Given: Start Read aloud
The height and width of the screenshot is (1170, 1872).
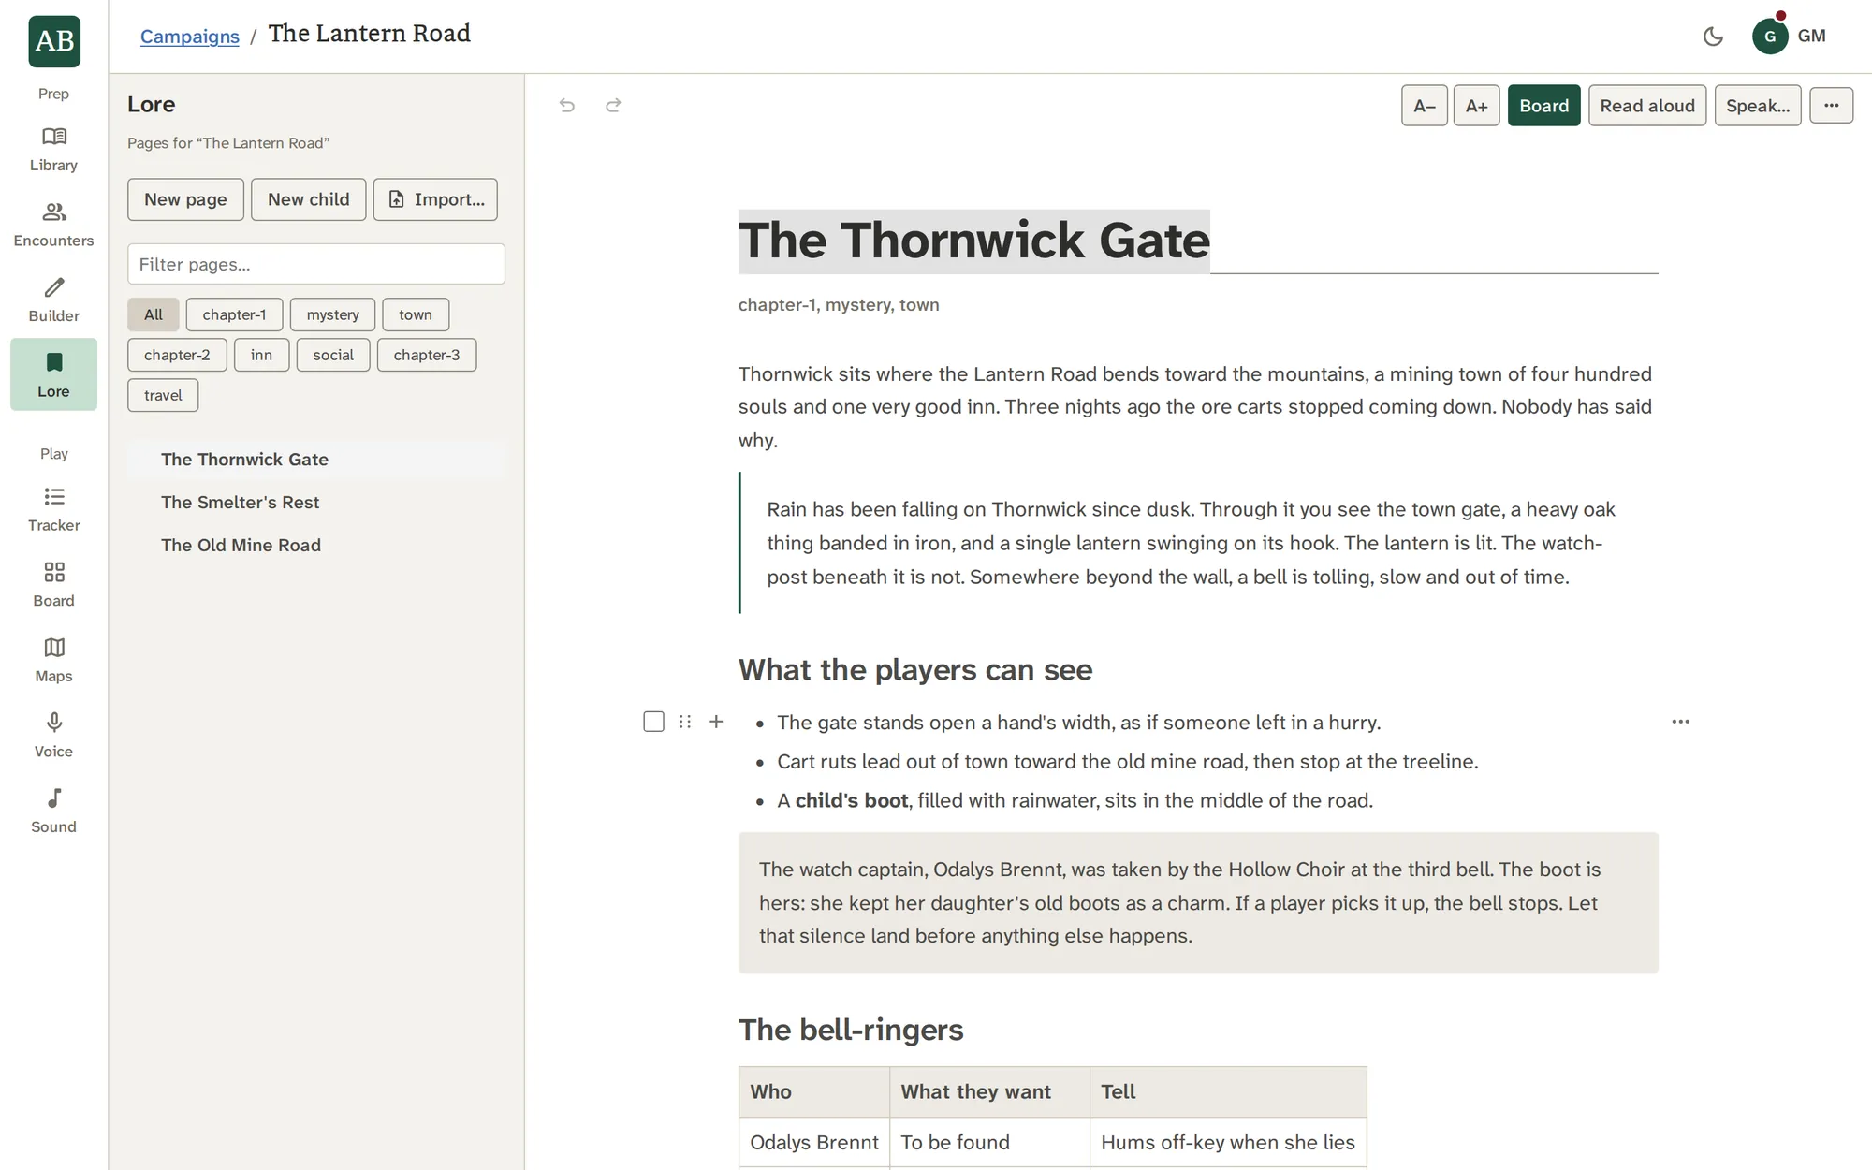Looking at the screenshot, I should [x=1647, y=106].
